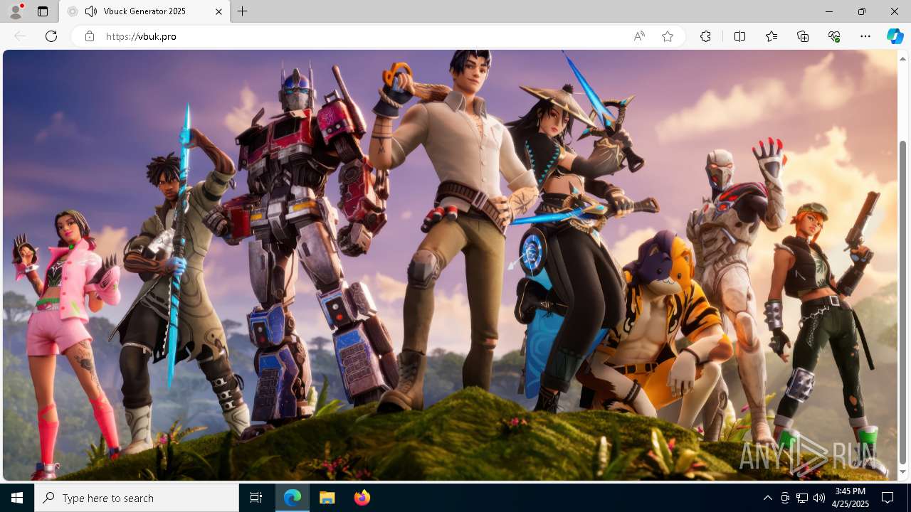Open the Meet Now camera tray icon
The image size is (911, 512).
(785, 498)
